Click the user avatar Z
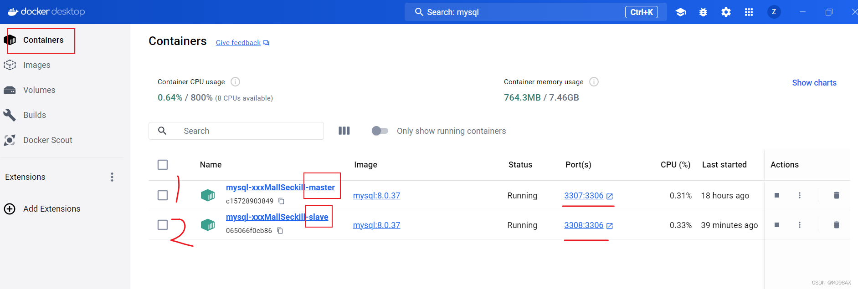Viewport: 858px width, 289px height. (774, 12)
